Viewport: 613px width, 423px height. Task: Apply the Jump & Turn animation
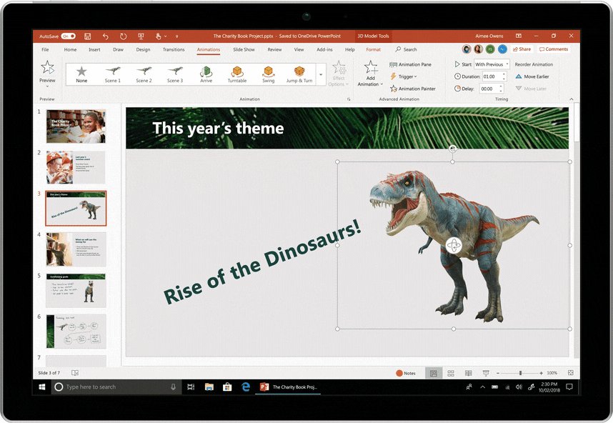pyautogui.click(x=299, y=74)
